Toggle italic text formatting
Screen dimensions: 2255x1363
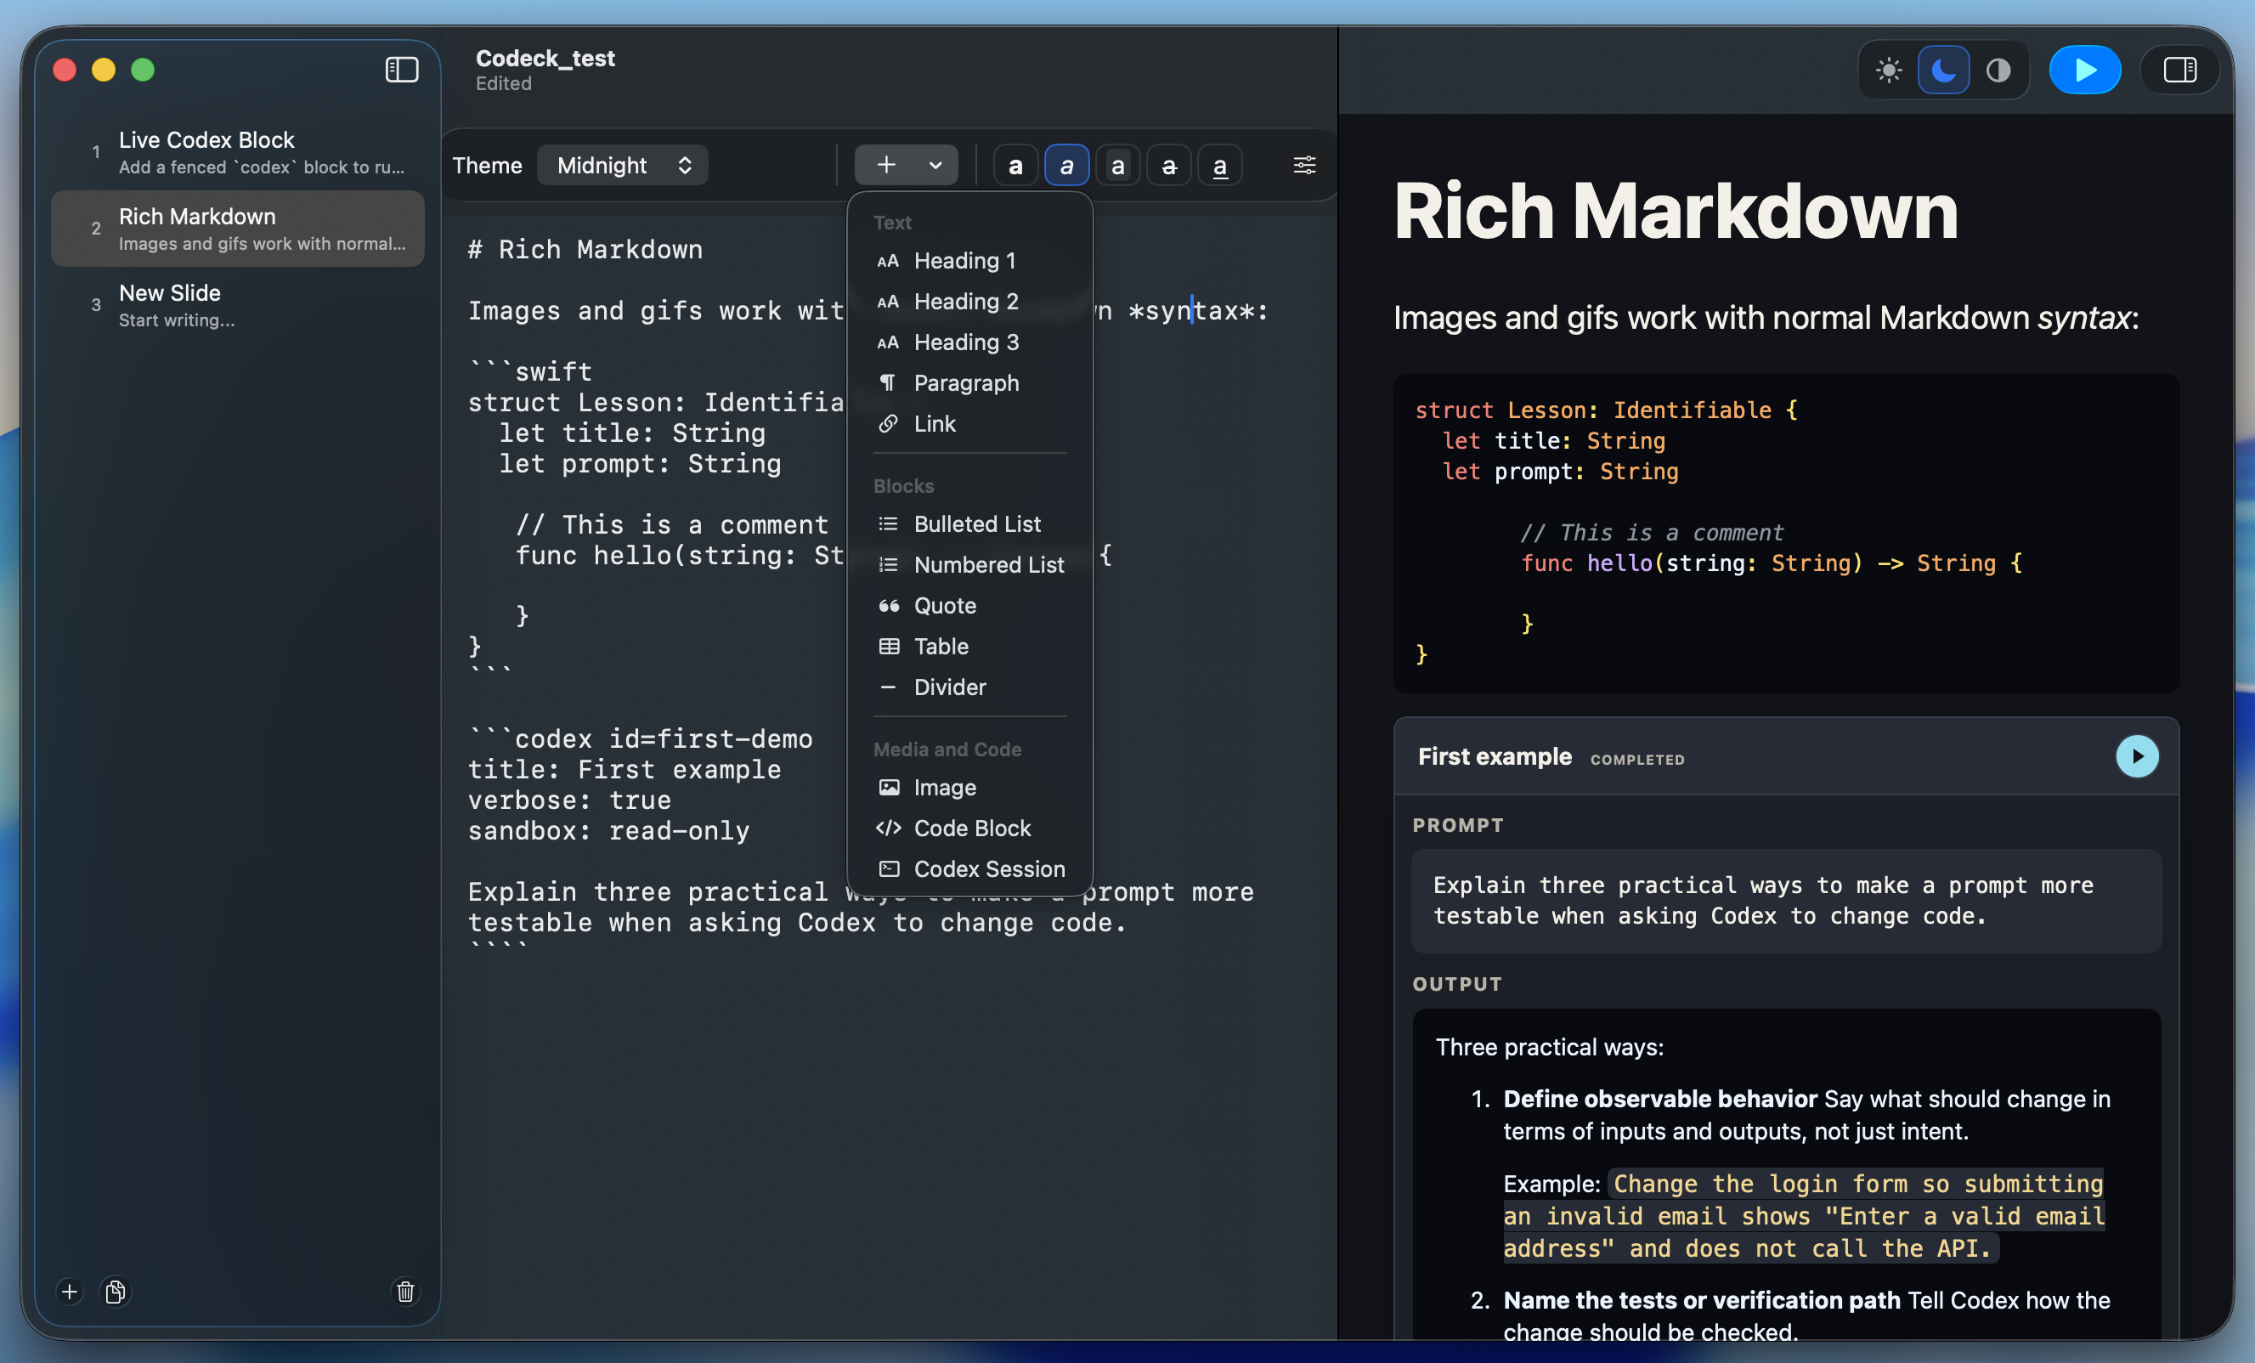point(1066,166)
